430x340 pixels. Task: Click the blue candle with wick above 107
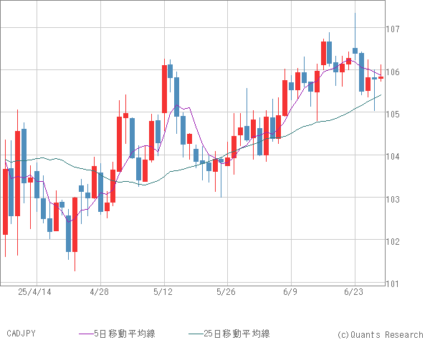[355, 51]
